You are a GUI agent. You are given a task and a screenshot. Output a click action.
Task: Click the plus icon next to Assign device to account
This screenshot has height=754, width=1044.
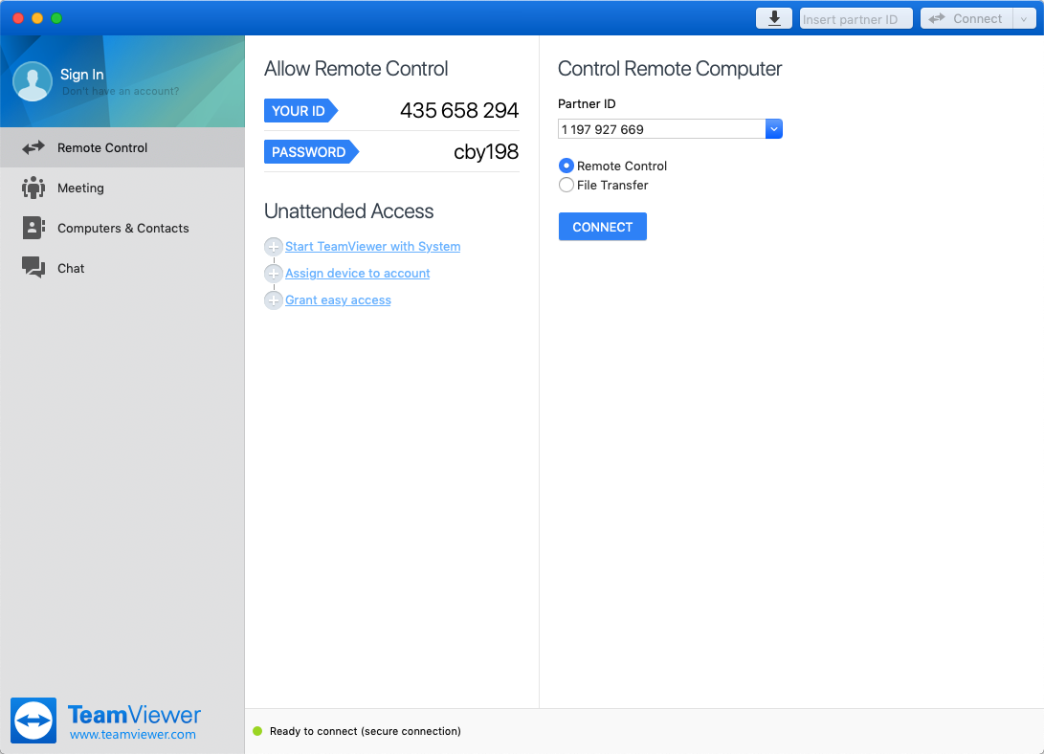(x=274, y=273)
